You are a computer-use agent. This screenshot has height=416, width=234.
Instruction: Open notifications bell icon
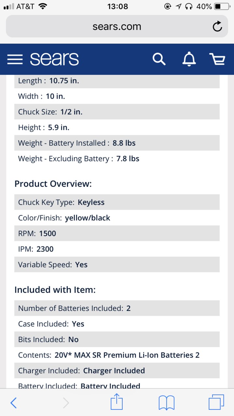coord(189,59)
